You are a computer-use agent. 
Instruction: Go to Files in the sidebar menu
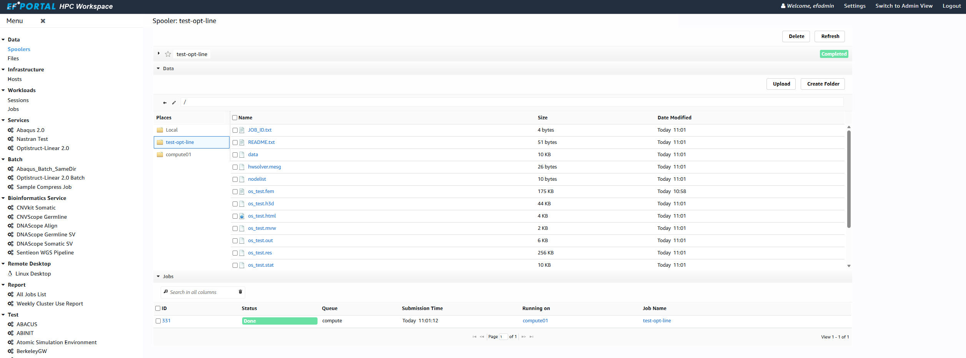coord(13,59)
